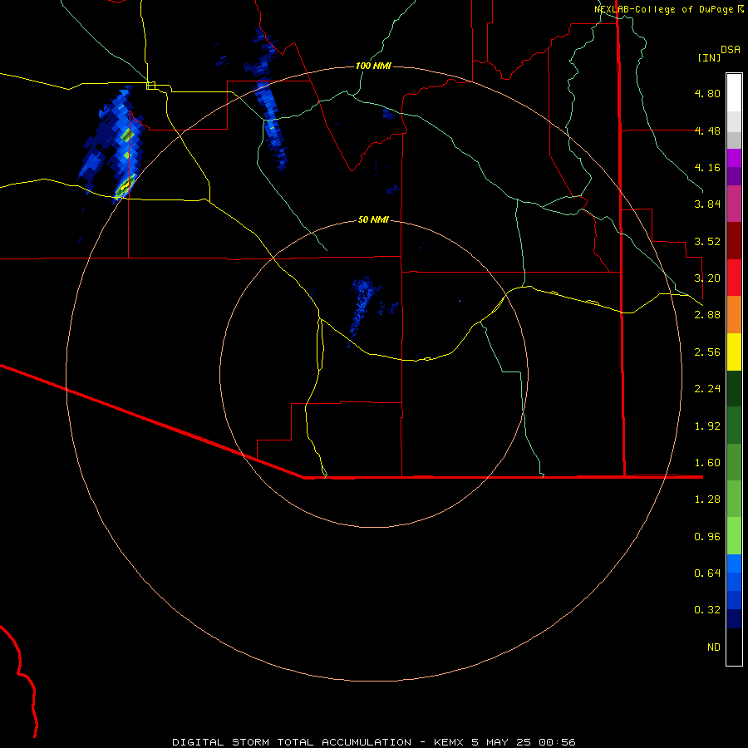Select the 1.28 legend value
Image resolution: width=748 pixels, height=748 pixels.
coord(707,499)
